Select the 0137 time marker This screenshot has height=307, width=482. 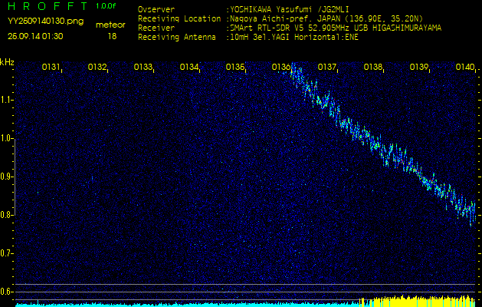(327, 68)
